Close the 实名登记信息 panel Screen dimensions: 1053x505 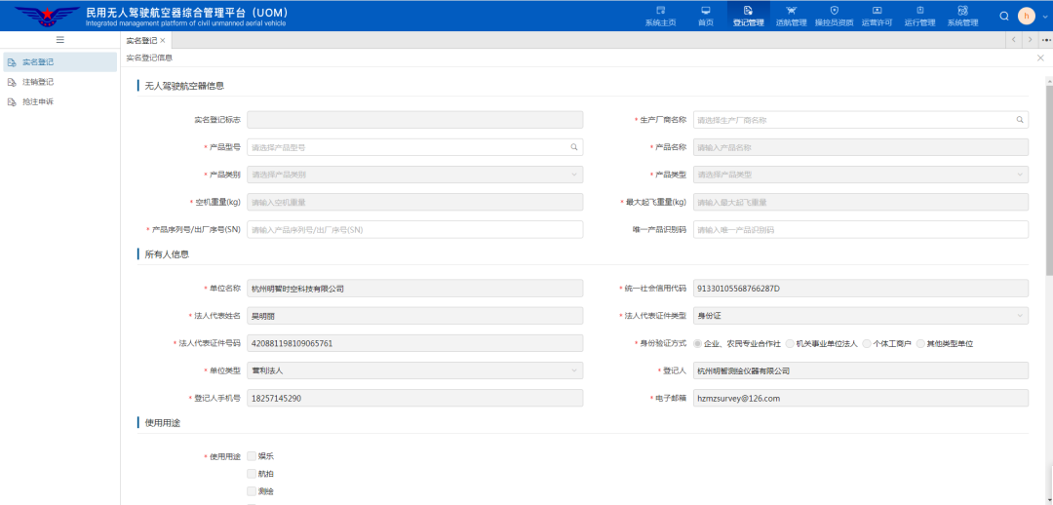click(1041, 58)
